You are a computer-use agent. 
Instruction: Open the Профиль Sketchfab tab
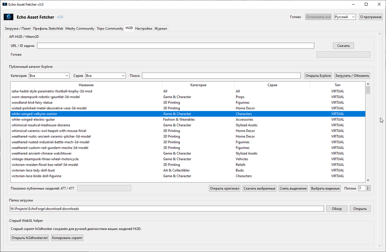48,29
